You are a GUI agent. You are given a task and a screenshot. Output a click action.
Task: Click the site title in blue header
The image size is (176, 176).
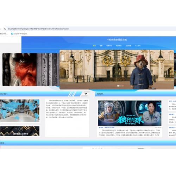[x=117, y=39]
